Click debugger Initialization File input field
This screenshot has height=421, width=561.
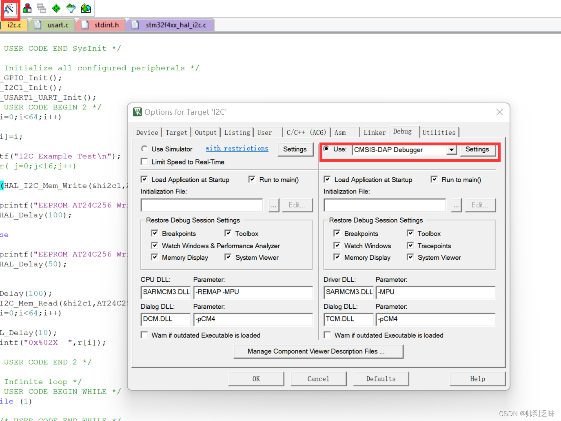click(385, 205)
